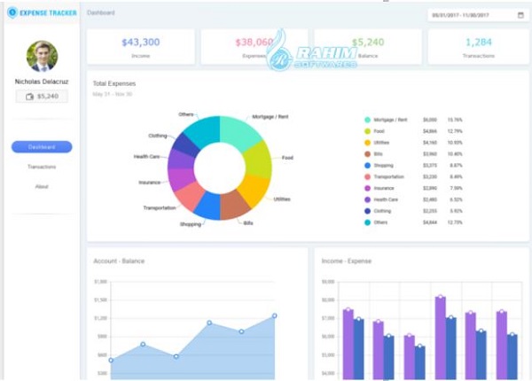Click the date range input field
This screenshot has height=381, width=532.
[478, 15]
